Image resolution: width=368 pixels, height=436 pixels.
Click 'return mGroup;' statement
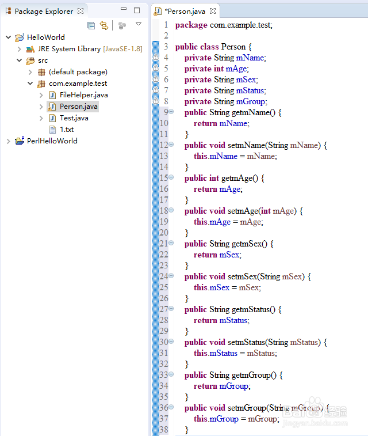click(222, 386)
